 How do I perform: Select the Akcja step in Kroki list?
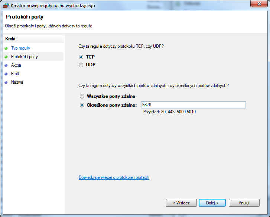point(16,65)
